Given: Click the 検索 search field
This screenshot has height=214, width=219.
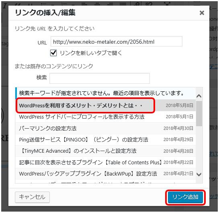Looking at the screenshot, I should coord(100,78).
